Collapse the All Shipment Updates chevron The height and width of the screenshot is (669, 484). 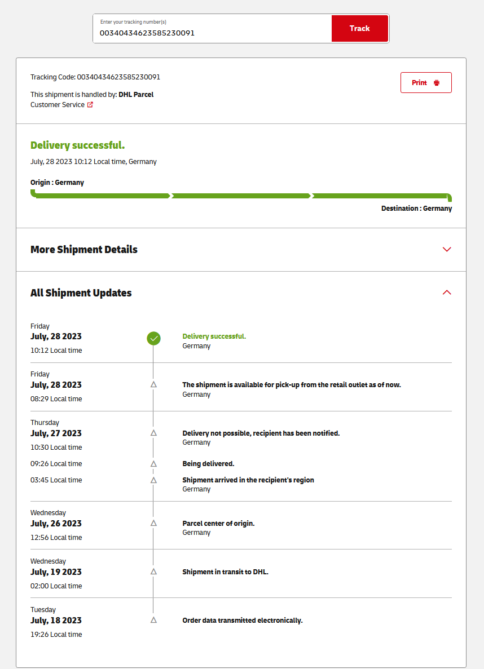(447, 293)
